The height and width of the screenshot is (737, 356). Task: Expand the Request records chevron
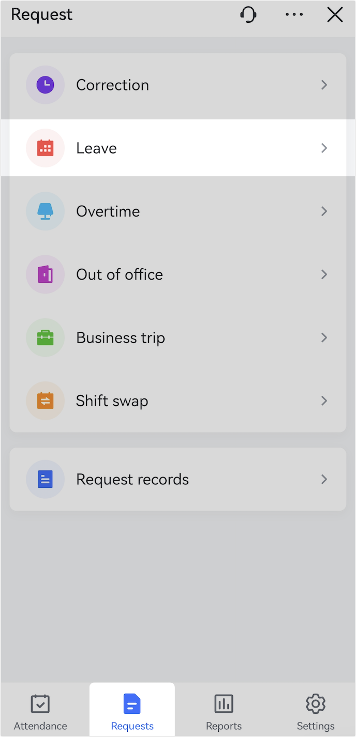click(x=324, y=479)
